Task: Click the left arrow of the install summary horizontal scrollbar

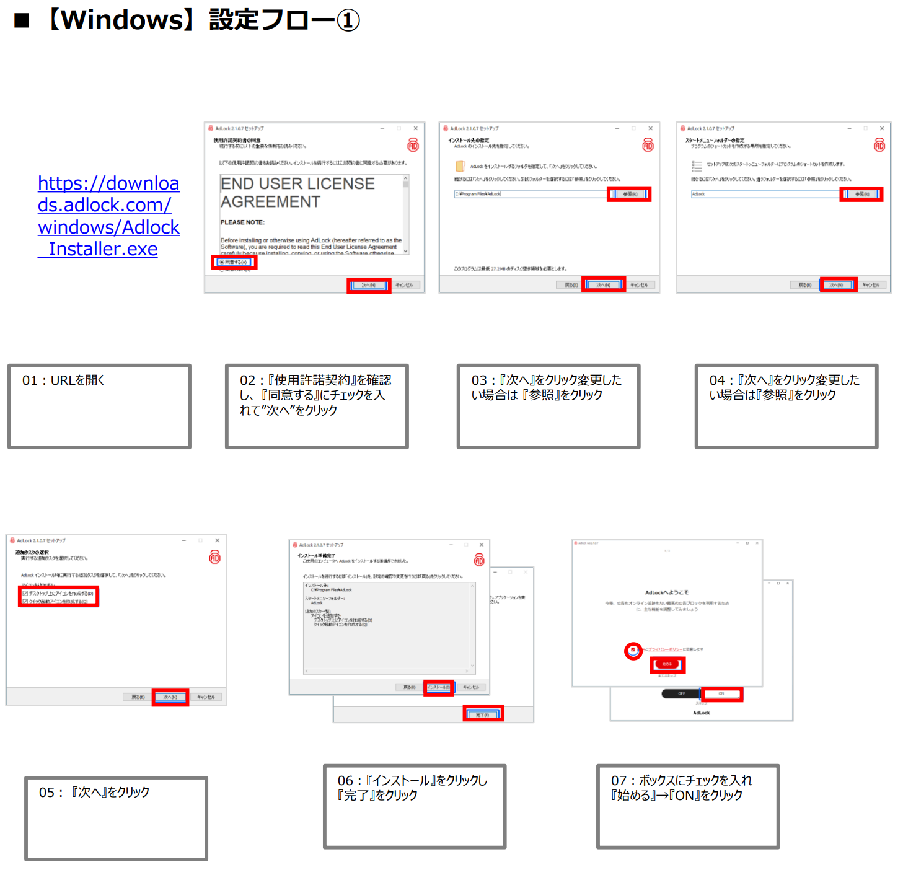Action: (306, 671)
